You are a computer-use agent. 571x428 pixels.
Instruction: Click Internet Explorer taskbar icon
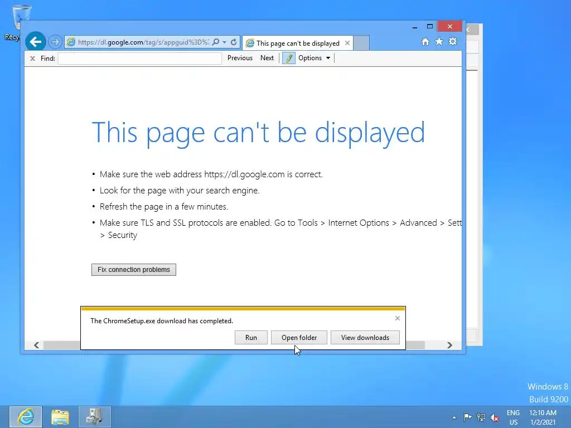[26, 417]
